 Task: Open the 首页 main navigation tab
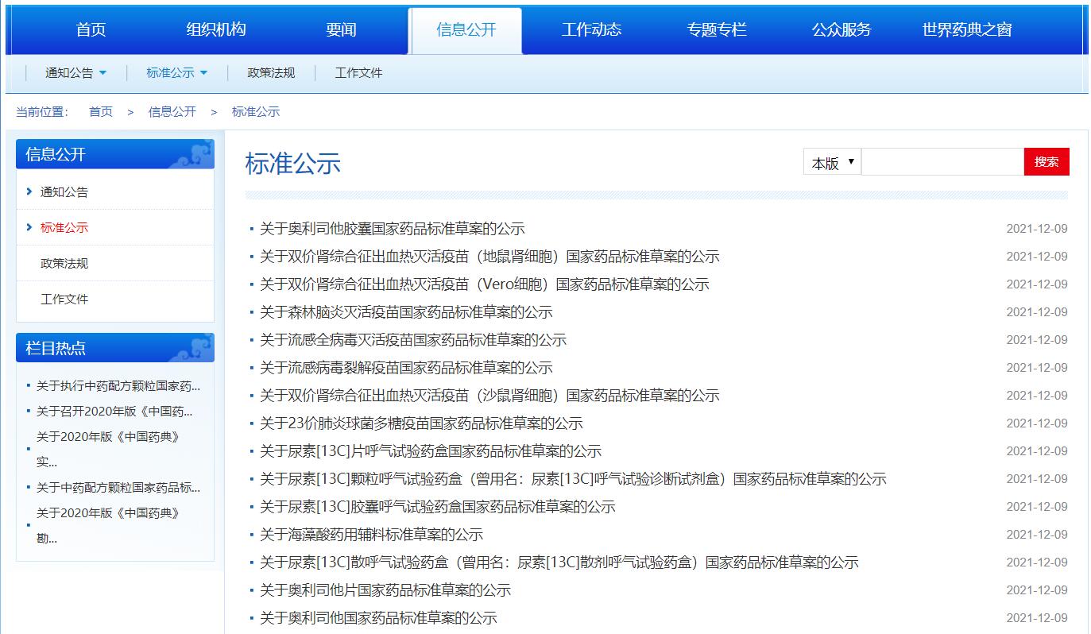point(91,30)
